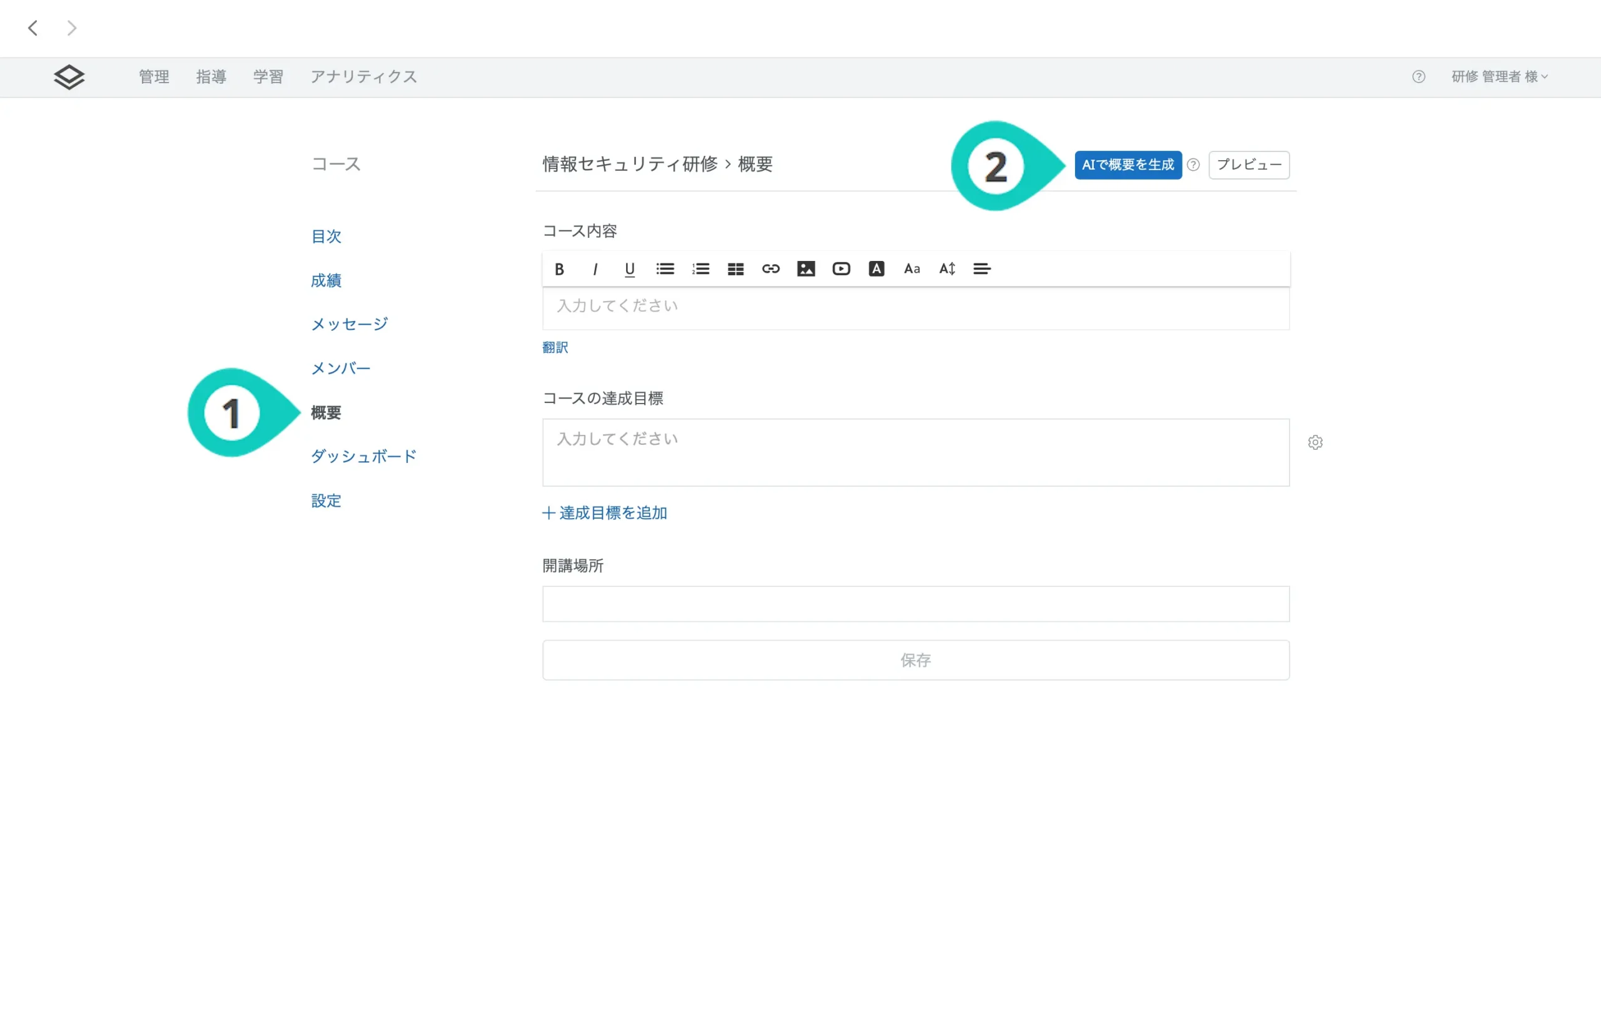The image size is (1601, 1013).
Task: Click the AIで概要を生成 button
Action: pos(1128,165)
